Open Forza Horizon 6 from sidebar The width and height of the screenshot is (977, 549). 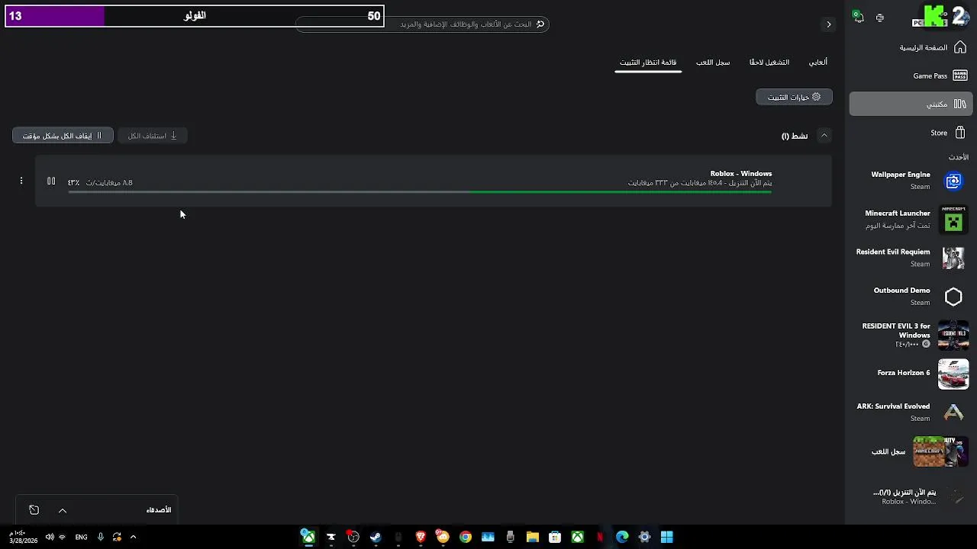click(910, 374)
